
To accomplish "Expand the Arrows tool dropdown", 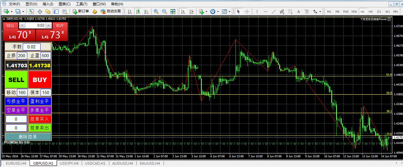I will click(320, 12).
